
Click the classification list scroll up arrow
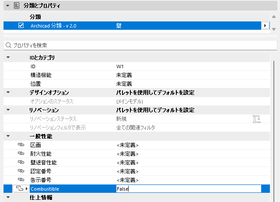tap(274, 17)
